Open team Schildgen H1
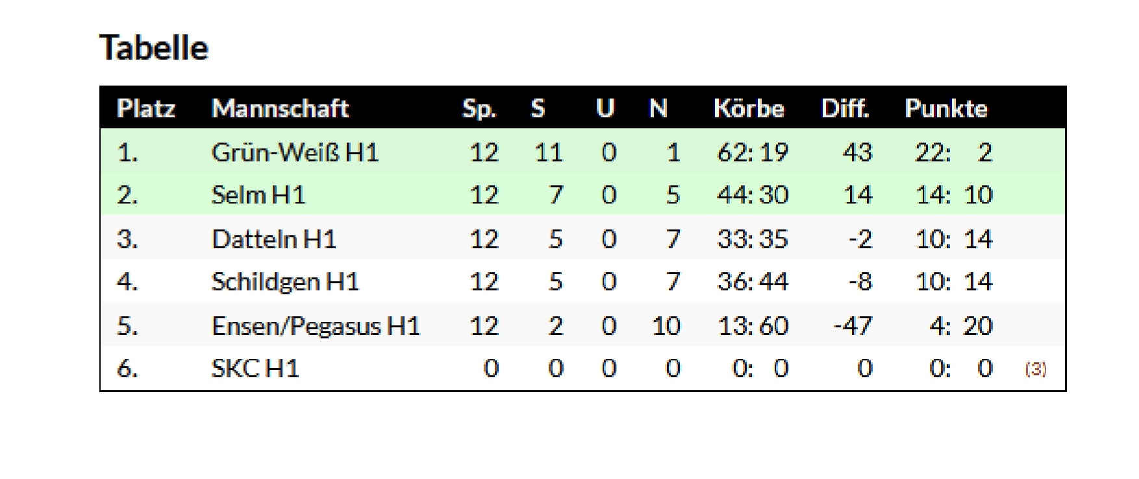 pyautogui.click(x=285, y=282)
